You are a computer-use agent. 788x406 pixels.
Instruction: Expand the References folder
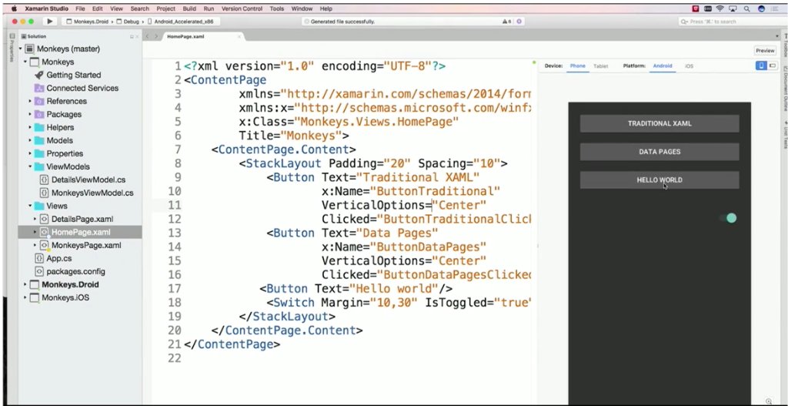pyautogui.click(x=30, y=101)
